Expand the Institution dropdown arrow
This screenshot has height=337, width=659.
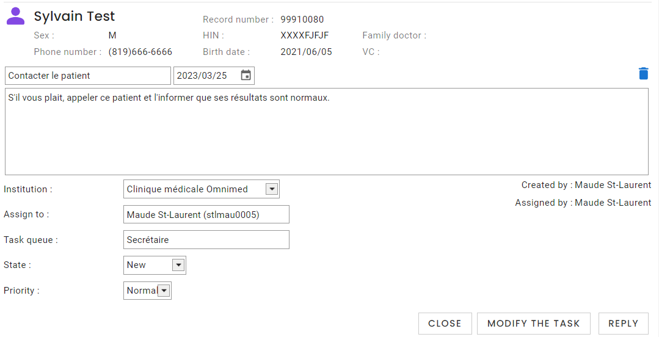(x=272, y=189)
